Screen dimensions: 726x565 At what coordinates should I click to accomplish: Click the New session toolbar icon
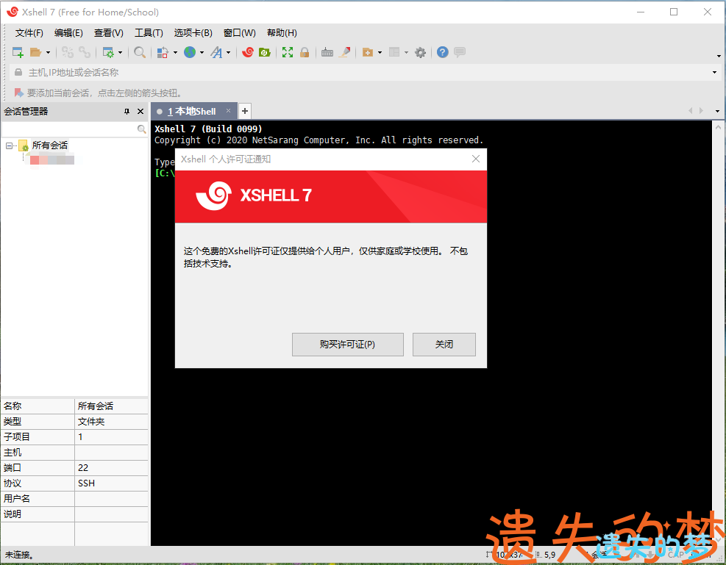click(x=18, y=52)
